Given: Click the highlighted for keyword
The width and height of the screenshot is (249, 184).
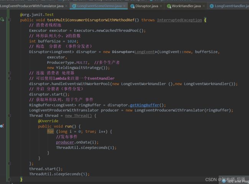Looking at the screenshot, I should tap(50, 132).
